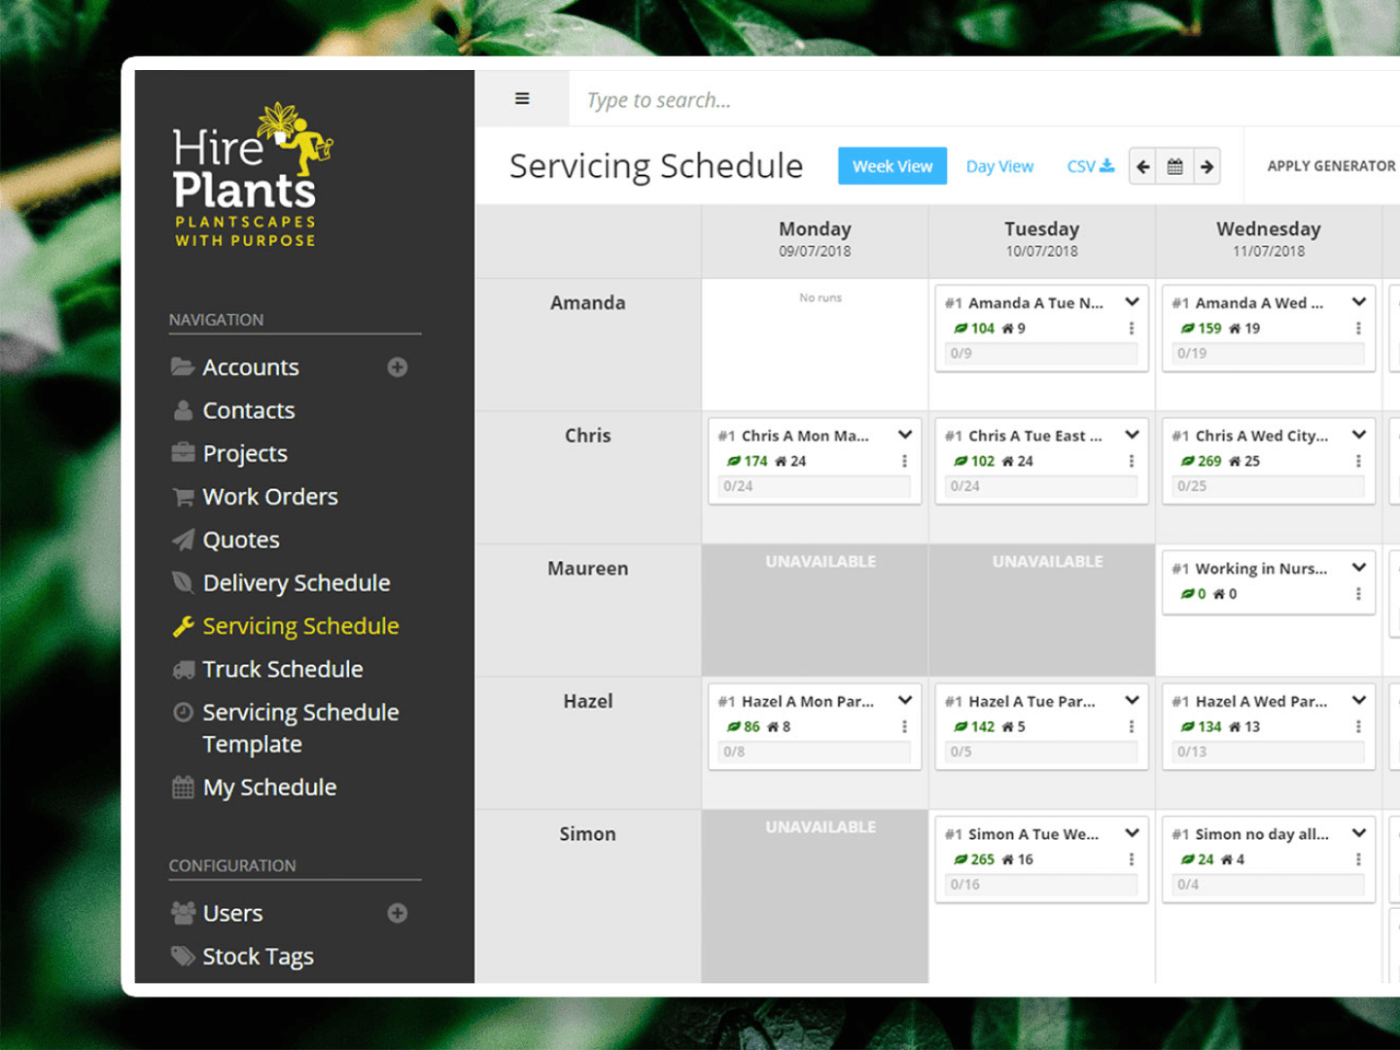Select the Servicing Schedule wrench icon
The height and width of the screenshot is (1050, 1400).
182,626
